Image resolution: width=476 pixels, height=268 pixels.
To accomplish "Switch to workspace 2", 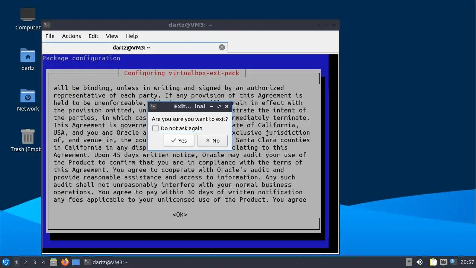I will pos(25,262).
